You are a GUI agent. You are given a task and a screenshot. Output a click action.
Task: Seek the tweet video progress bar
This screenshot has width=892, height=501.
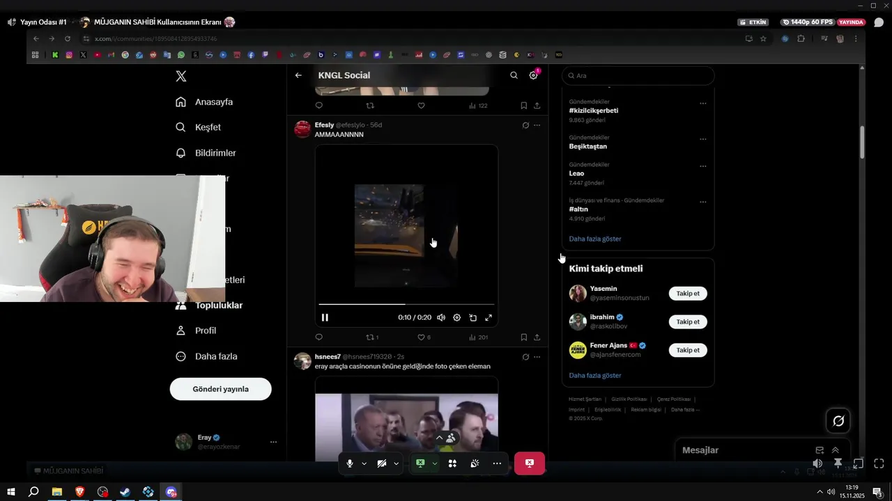coord(406,304)
